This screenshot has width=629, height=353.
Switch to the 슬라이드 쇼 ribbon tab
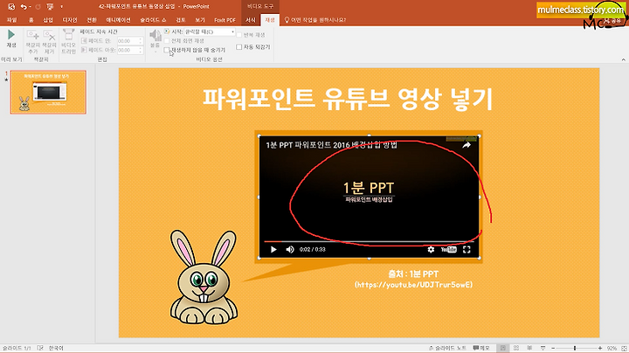coord(153,19)
